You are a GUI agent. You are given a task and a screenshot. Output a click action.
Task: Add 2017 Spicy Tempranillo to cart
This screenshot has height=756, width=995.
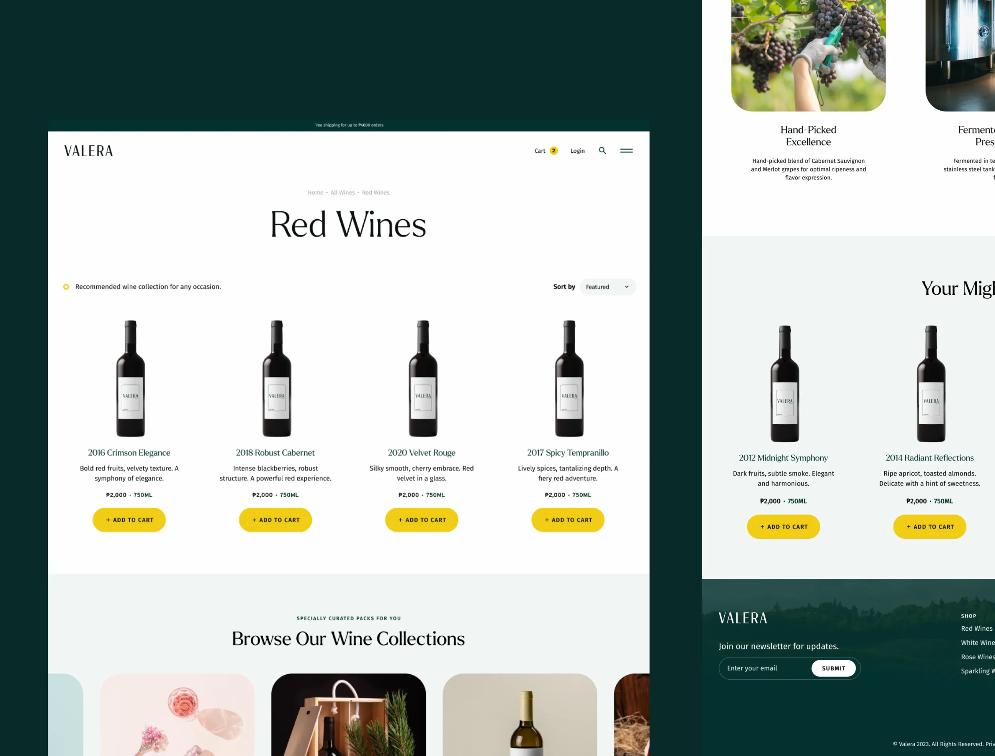point(568,520)
